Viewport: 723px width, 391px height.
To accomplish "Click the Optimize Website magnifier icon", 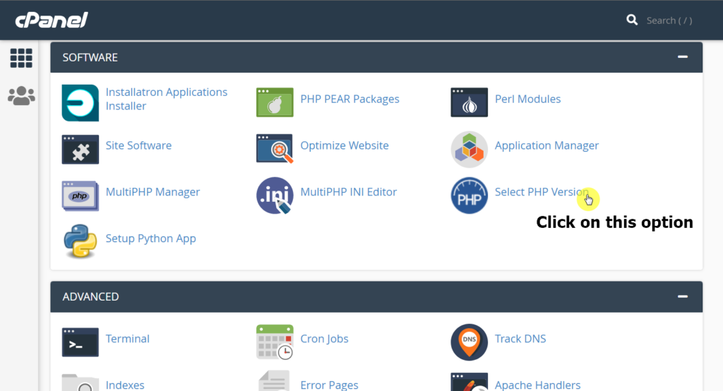I will (x=275, y=149).
